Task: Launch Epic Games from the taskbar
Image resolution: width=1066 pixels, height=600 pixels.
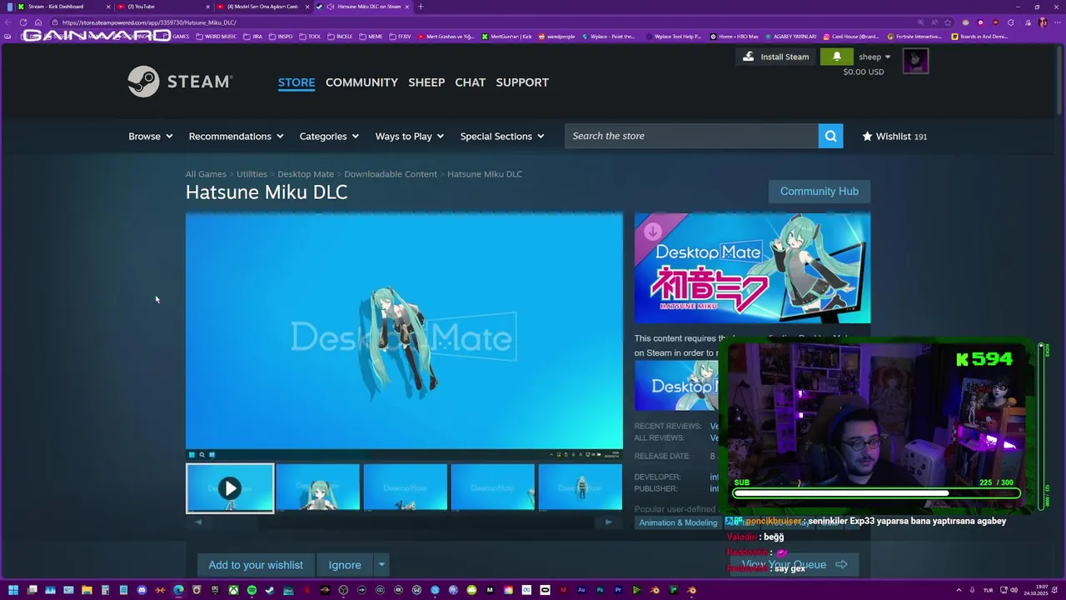Action: (x=216, y=590)
